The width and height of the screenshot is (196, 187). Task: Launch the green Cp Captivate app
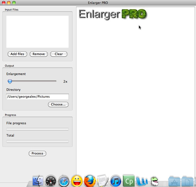pyautogui.click(x=129, y=181)
